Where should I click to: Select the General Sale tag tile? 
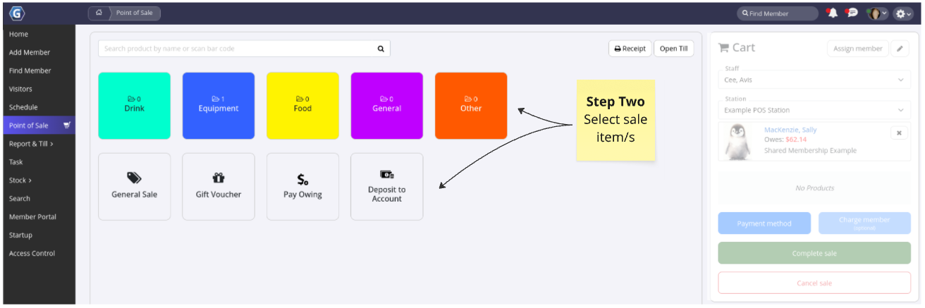(x=135, y=187)
